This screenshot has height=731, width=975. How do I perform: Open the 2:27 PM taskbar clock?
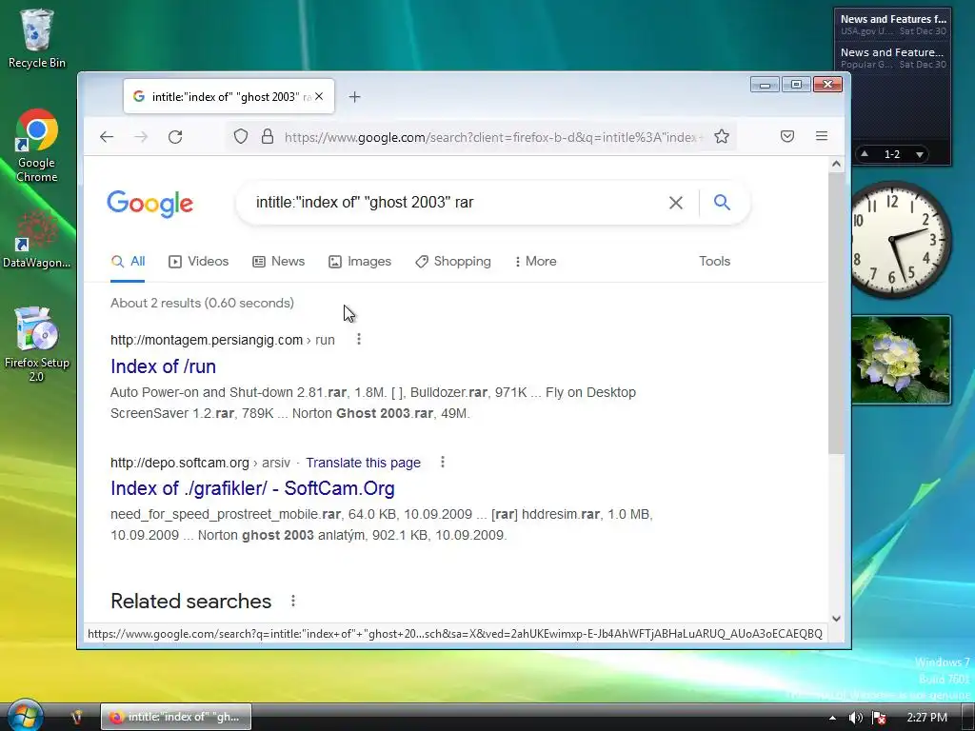point(927,718)
